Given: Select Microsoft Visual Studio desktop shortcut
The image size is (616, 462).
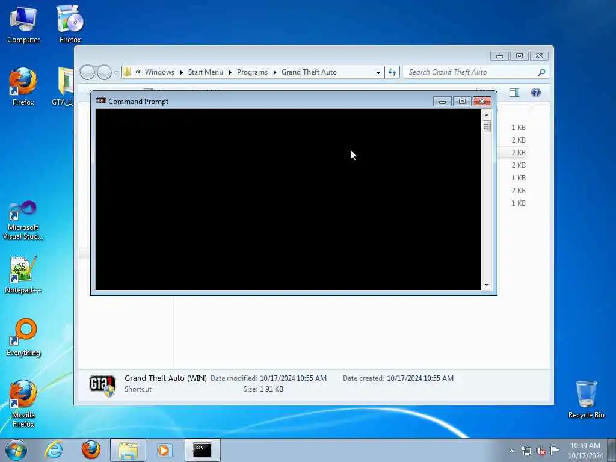Looking at the screenshot, I should click(x=23, y=220).
